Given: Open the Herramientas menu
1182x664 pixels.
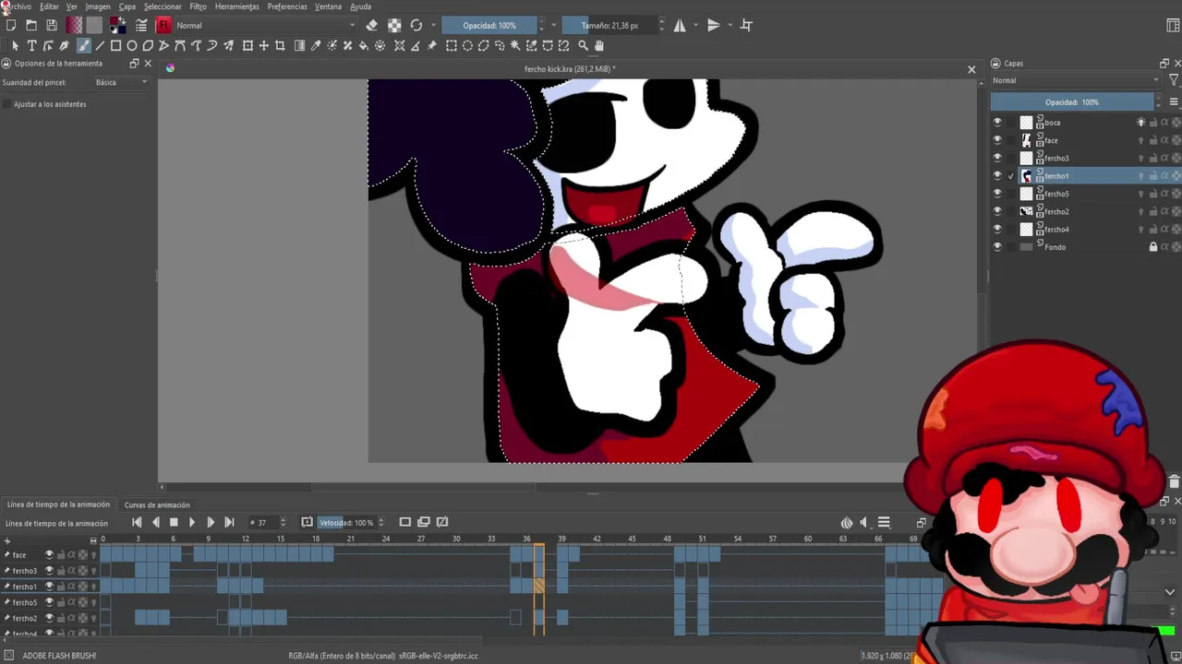Looking at the screenshot, I should 237,6.
